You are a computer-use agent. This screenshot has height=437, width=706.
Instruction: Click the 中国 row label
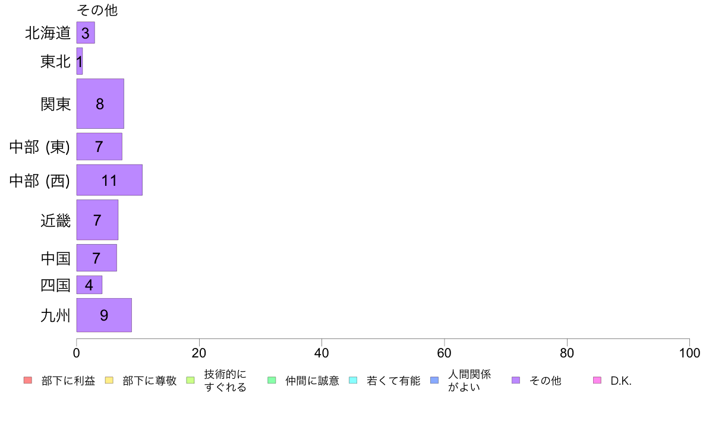(55, 258)
